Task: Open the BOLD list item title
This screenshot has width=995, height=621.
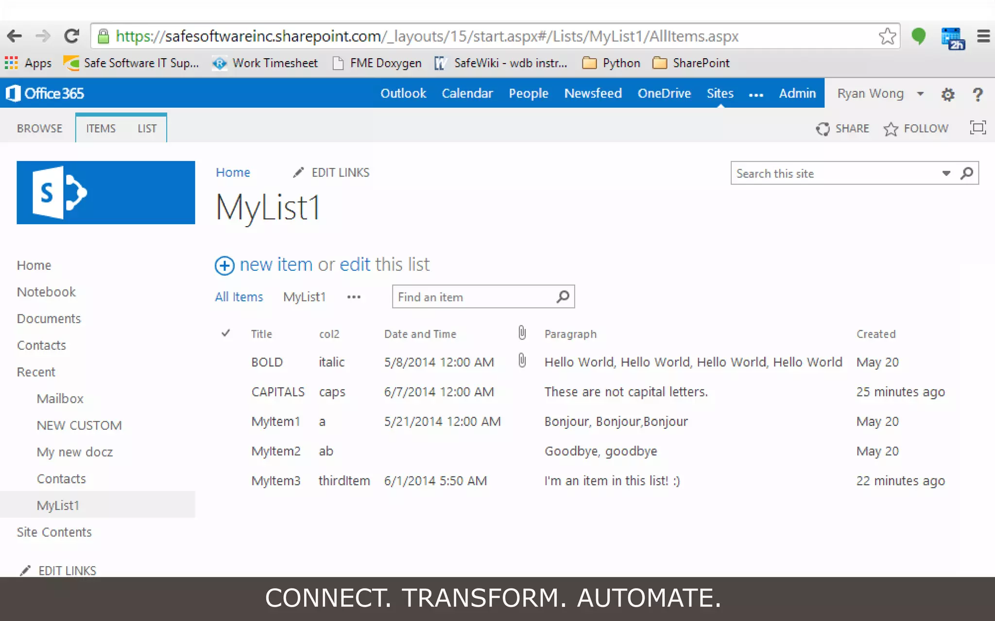Action: pos(267,362)
